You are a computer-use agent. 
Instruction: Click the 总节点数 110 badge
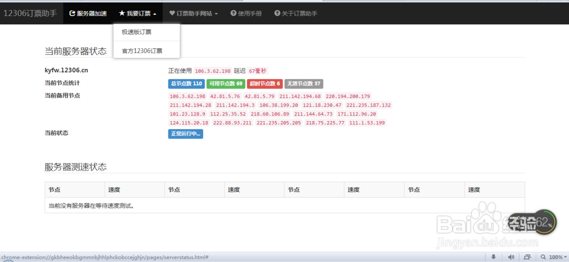click(x=187, y=84)
